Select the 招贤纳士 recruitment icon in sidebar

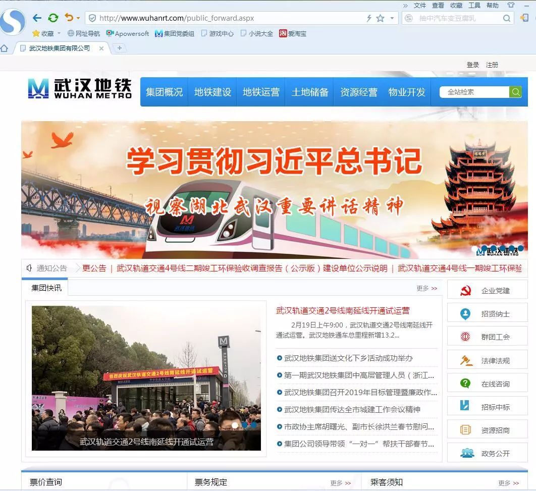tap(464, 313)
